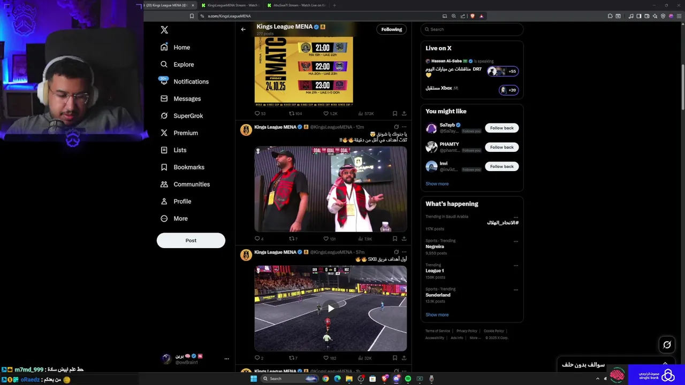Follow back Sa7ayb
The height and width of the screenshot is (385, 685).
click(x=501, y=128)
